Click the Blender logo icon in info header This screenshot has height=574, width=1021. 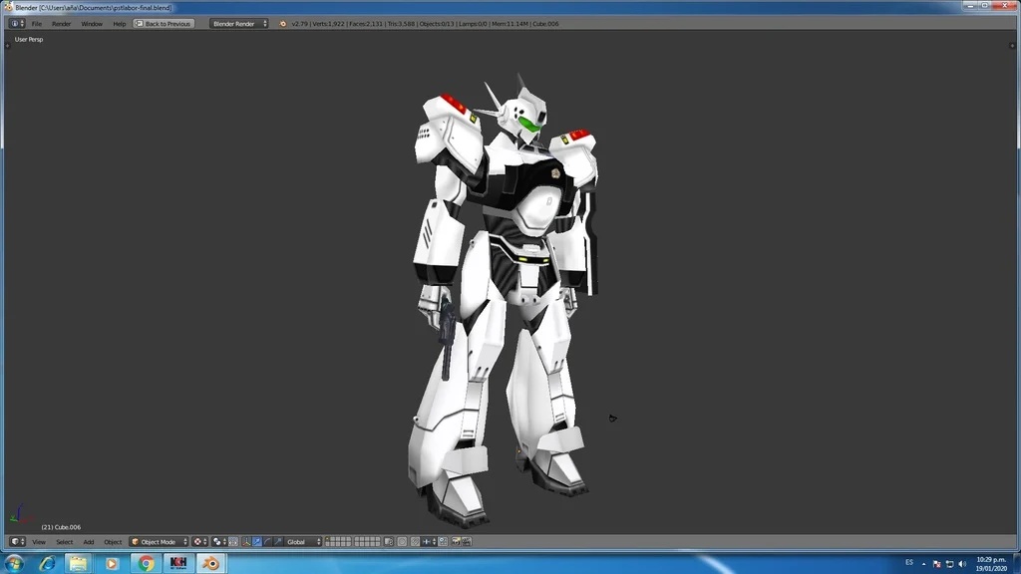tap(282, 24)
